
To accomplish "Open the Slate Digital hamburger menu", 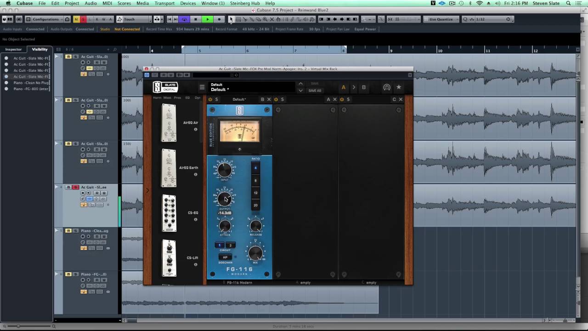I will tap(202, 87).
